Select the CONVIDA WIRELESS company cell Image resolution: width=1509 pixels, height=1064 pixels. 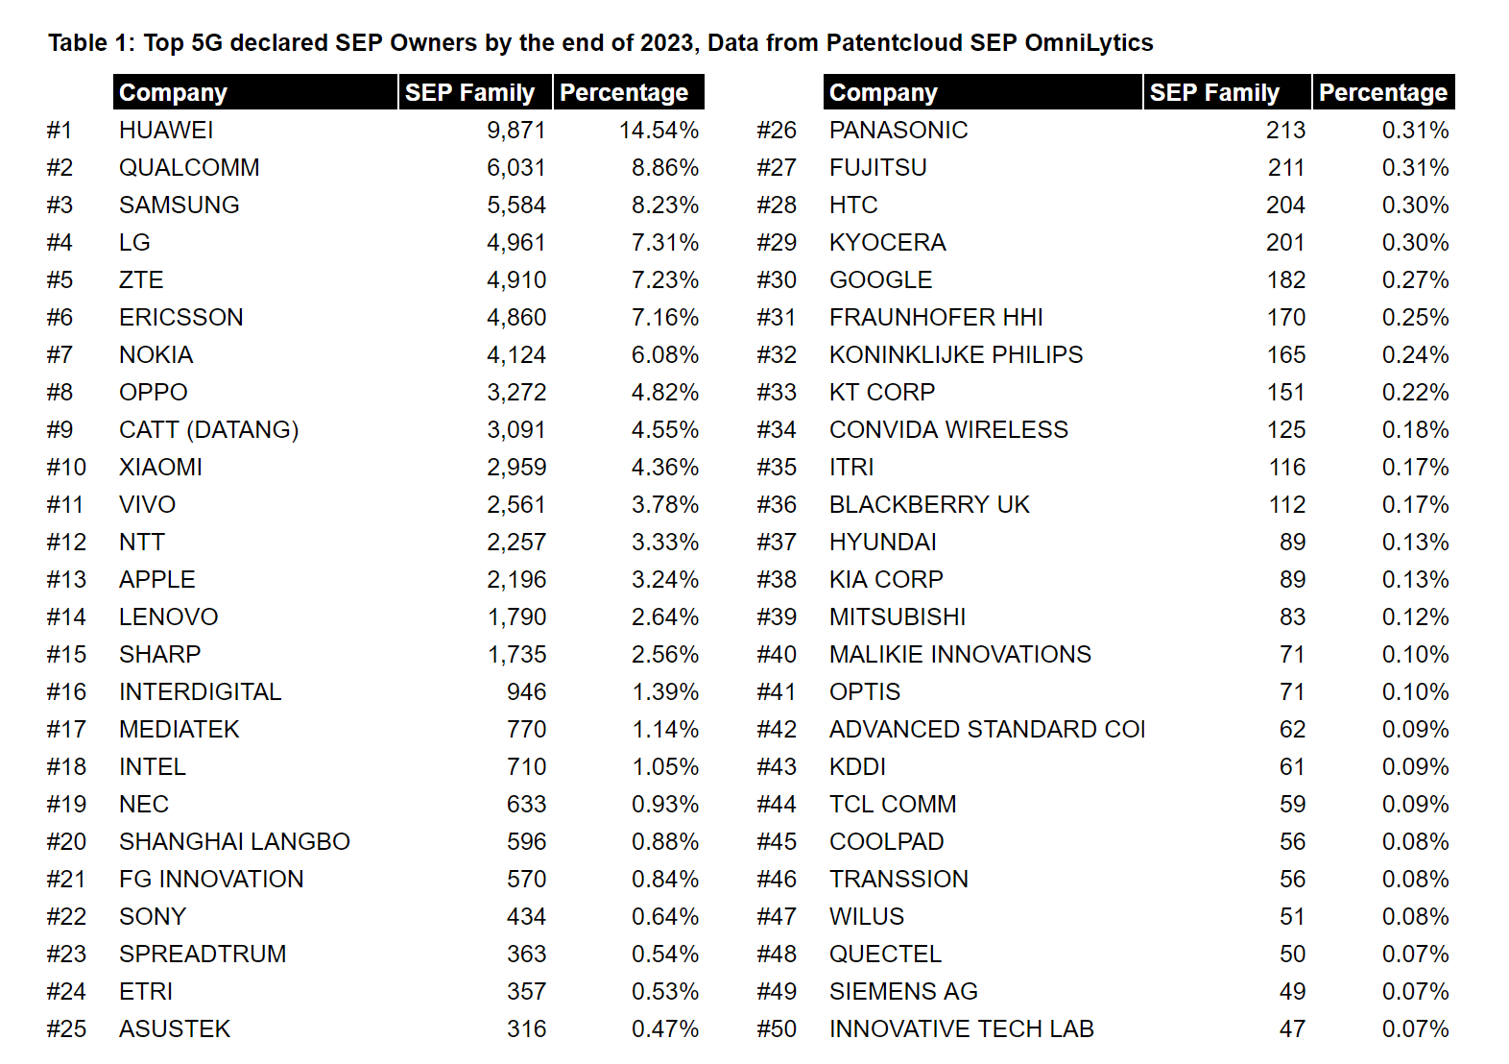(x=947, y=429)
